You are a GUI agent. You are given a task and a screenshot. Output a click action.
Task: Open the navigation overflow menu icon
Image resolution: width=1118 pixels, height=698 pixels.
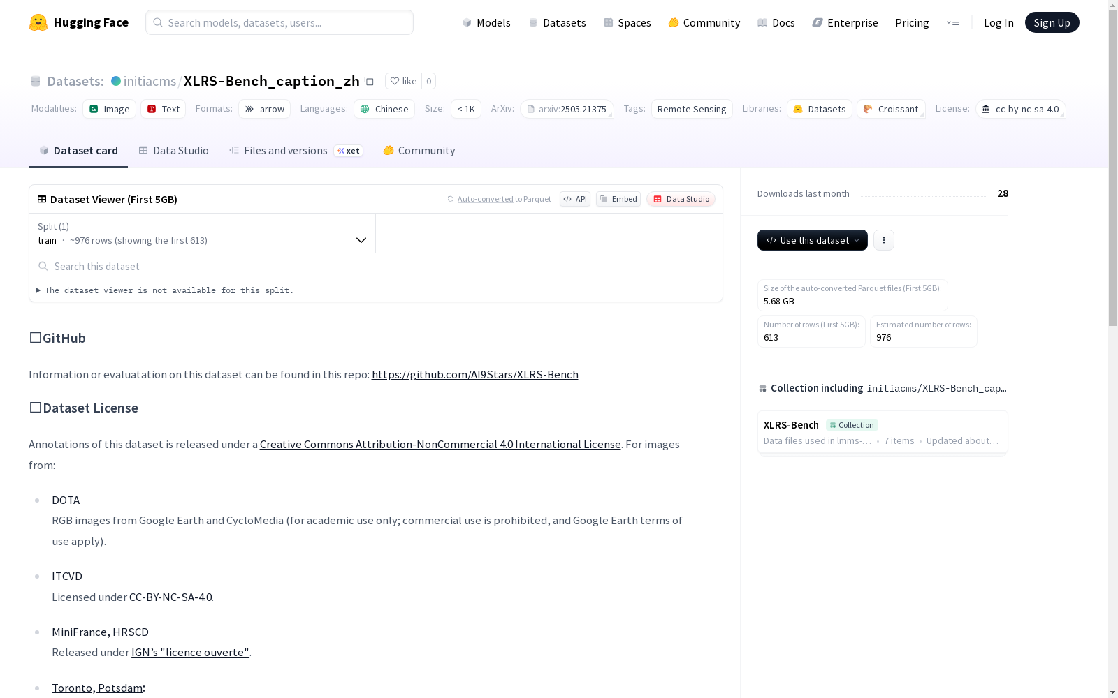(952, 22)
